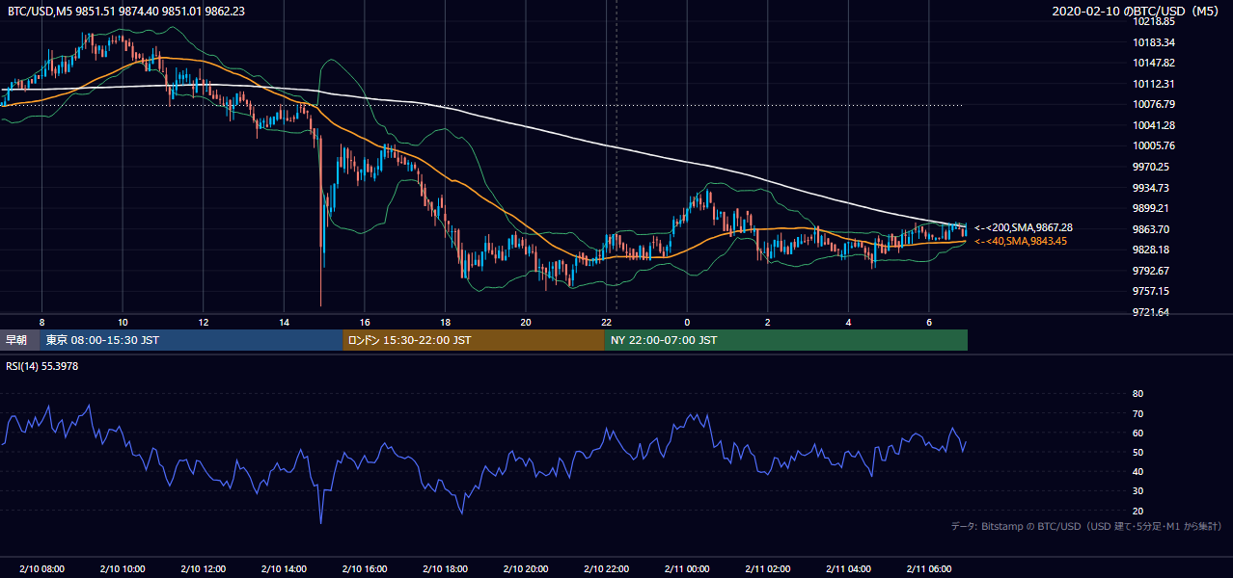The image size is (1233, 578).
Task: Click the hour label 16 under price chart
Action: pyautogui.click(x=364, y=322)
